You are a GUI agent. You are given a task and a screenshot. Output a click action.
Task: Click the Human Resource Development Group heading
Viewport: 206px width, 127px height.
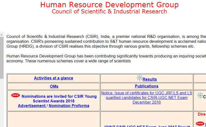coord(109,5)
